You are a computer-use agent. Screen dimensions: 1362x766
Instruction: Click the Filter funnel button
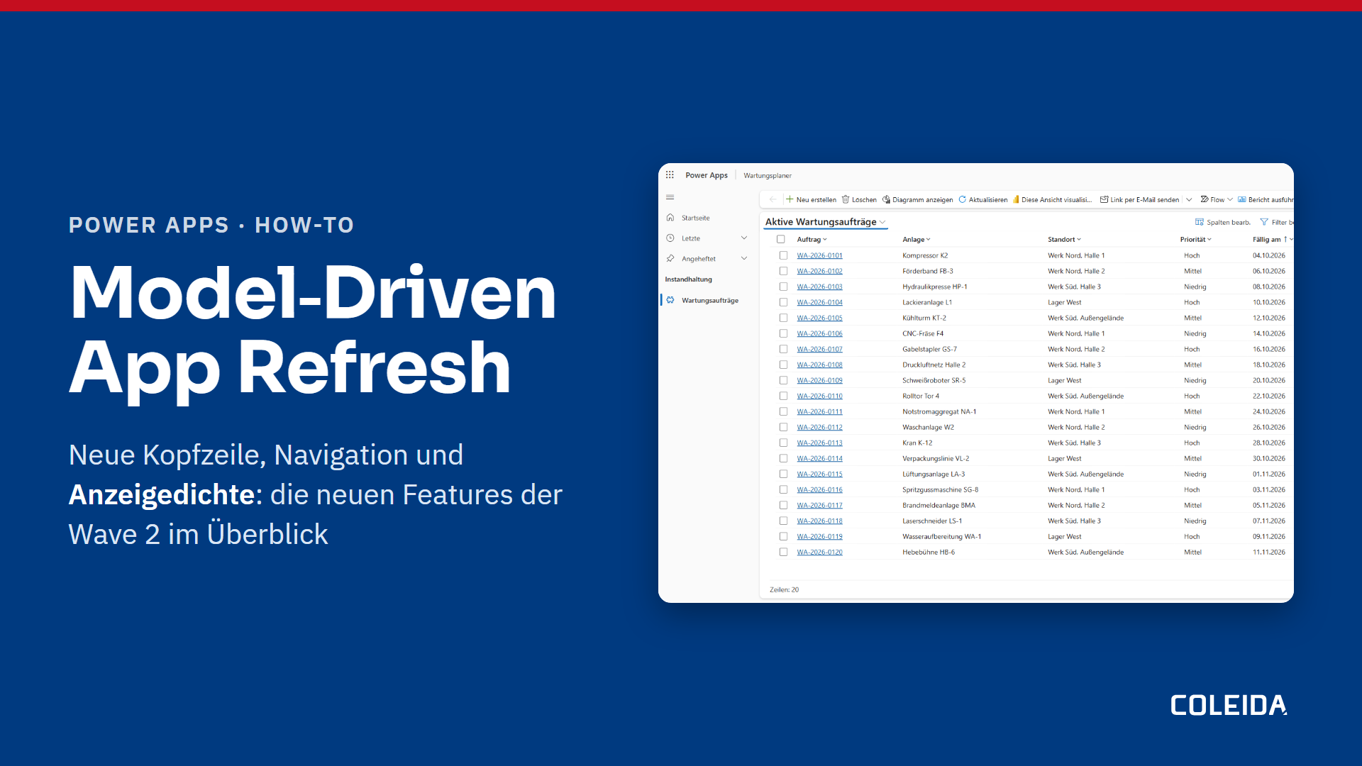click(x=1277, y=222)
